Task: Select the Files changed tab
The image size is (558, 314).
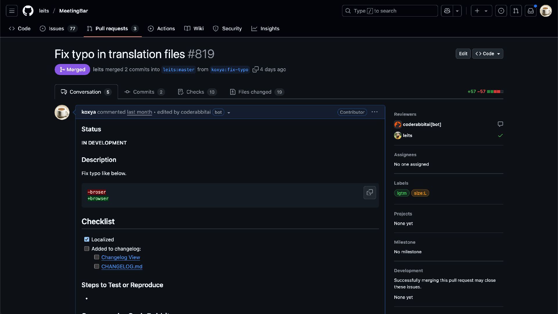Action: pos(257,92)
